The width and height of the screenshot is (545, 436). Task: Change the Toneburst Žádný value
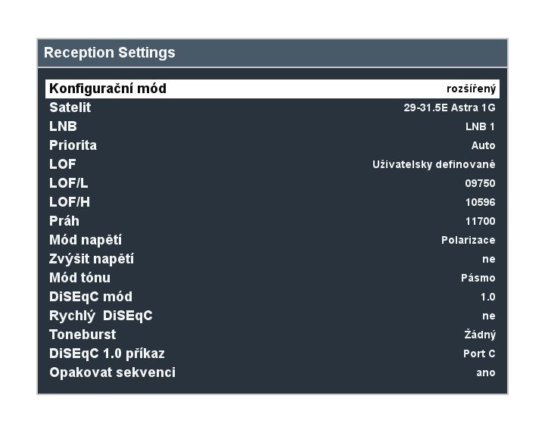[480, 335]
